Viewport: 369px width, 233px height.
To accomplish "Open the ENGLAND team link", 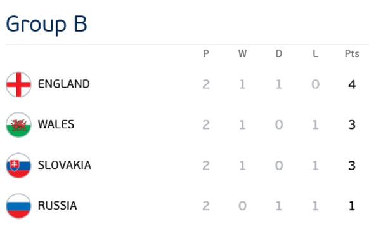I will pyautogui.click(x=64, y=84).
